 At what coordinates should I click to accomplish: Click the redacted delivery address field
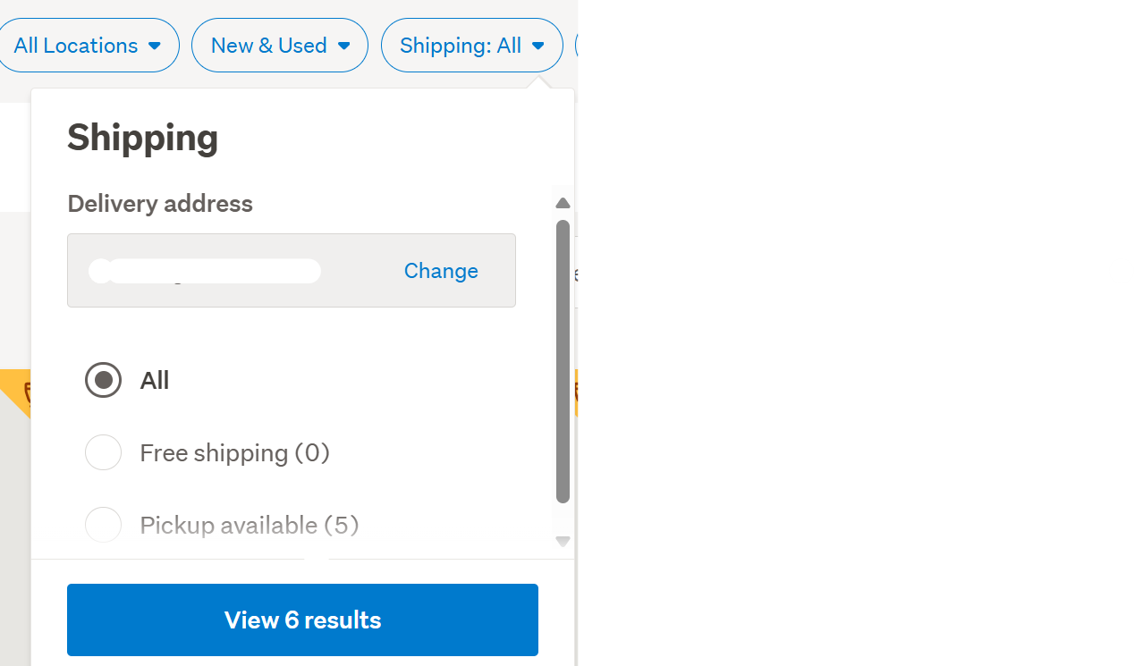pos(206,271)
